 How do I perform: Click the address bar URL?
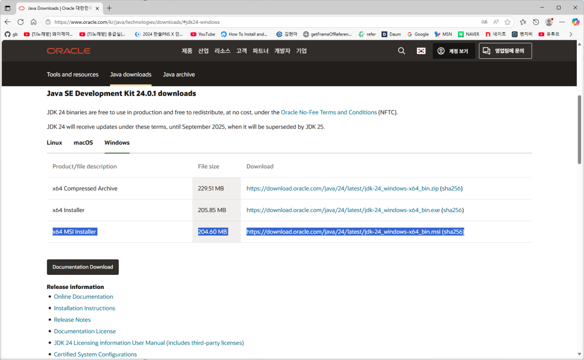(137, 22)
